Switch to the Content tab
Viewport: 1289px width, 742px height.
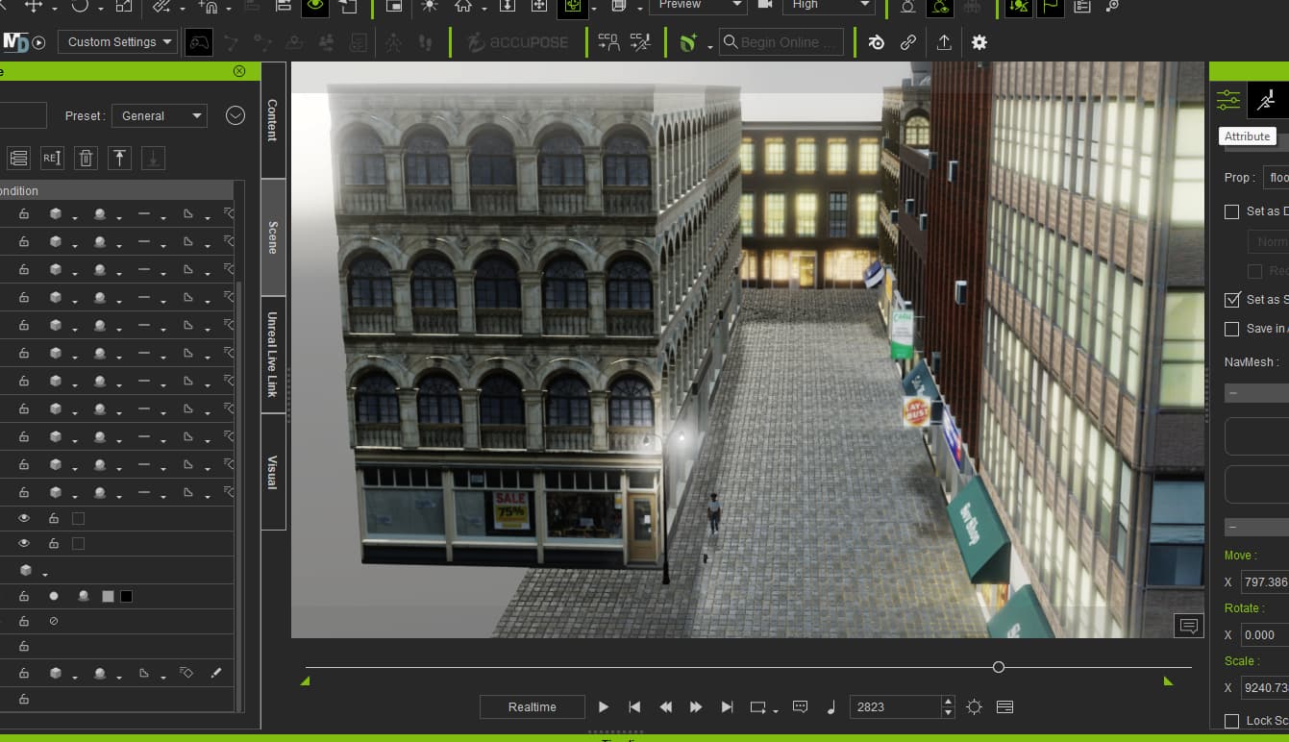click(x=273, y=120)
